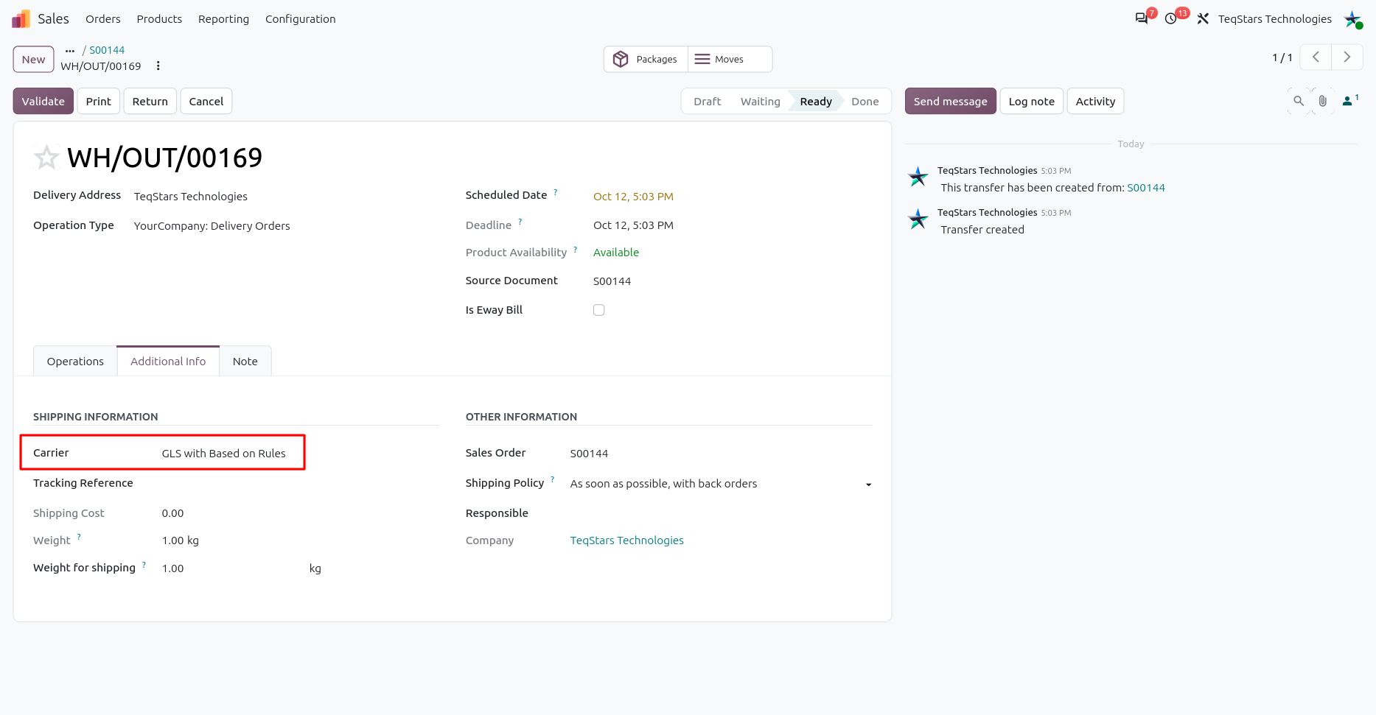
Task: Open the S00144 breadcrumb link
Action: (x=107, y=50)
